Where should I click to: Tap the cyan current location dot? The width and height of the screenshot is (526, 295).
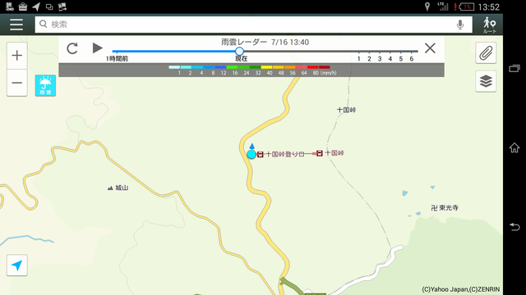[251, 154]
